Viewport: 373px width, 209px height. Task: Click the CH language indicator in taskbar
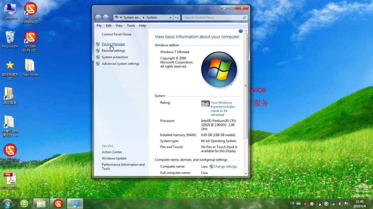(x=292, y=203)
